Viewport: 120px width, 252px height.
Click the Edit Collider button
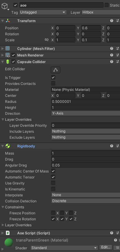pyautogui.click(x=56, y=70)
